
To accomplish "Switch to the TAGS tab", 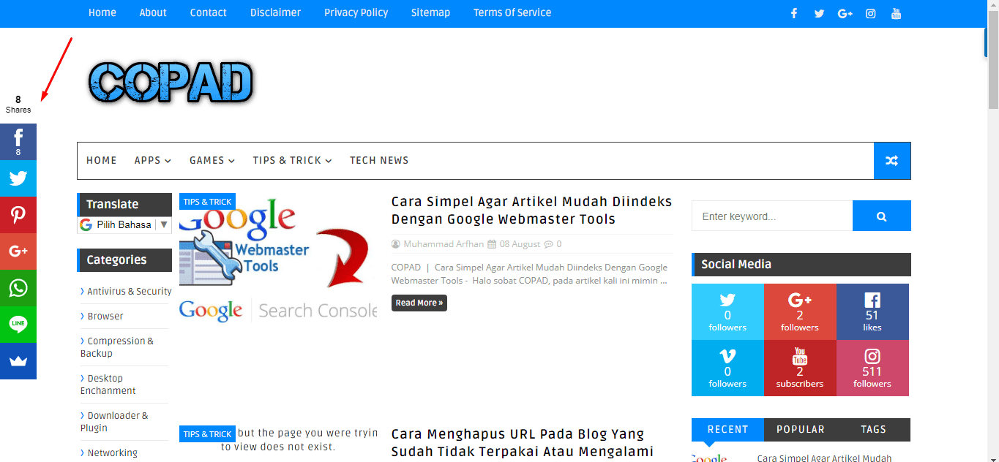I will pos(873,430).
